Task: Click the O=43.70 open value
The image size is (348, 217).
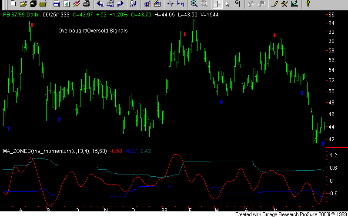Action: pyautogui.click(x=141, y=15)
